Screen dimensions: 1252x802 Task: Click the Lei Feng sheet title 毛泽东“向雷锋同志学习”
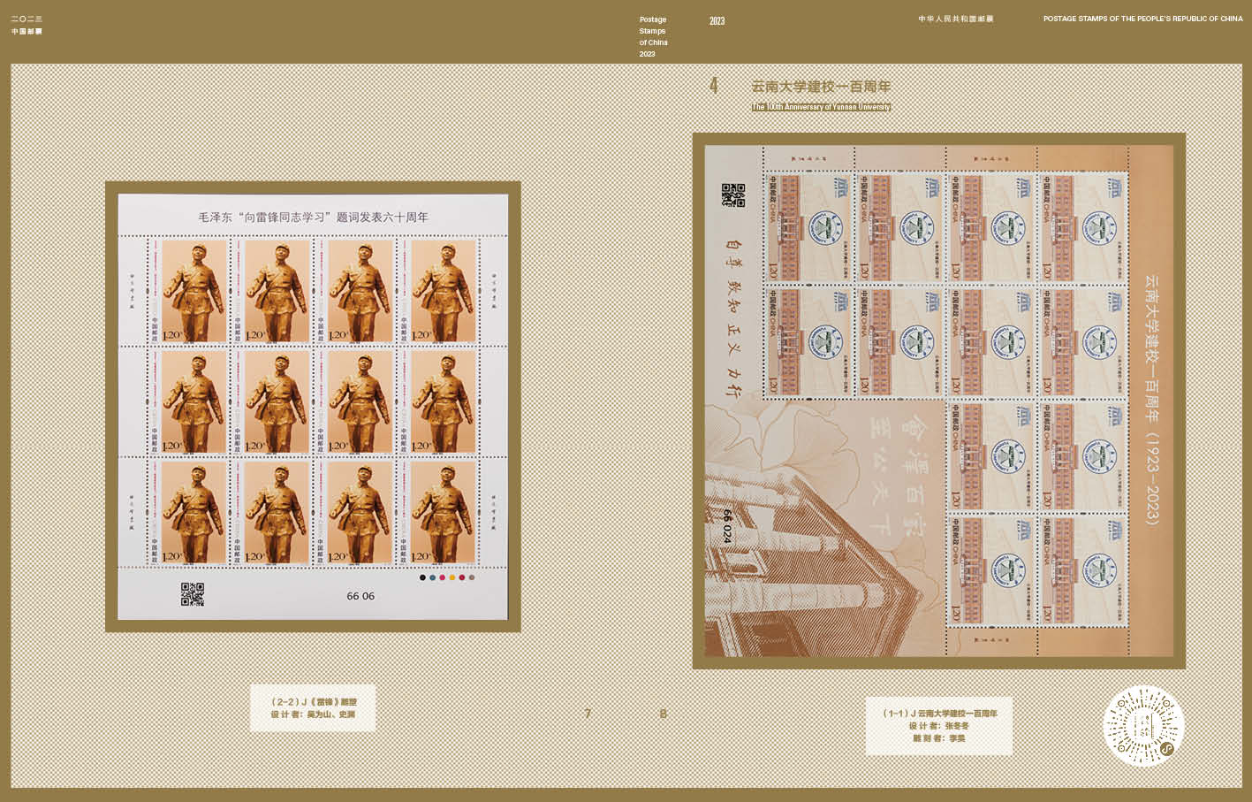point(313,217)
